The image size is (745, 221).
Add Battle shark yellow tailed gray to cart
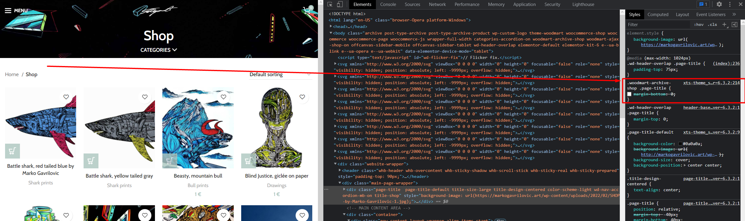(x=91, y=161)
